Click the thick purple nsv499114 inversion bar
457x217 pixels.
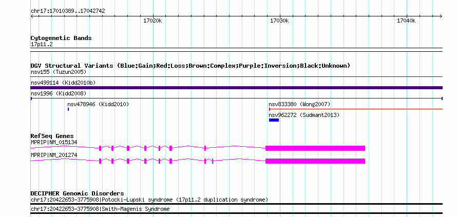coord(237,88)
